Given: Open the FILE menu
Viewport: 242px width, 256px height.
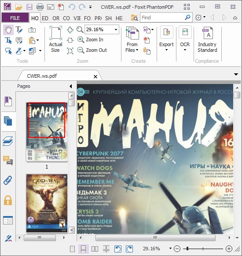Looking at the screenshot, I should pos(15,18).
